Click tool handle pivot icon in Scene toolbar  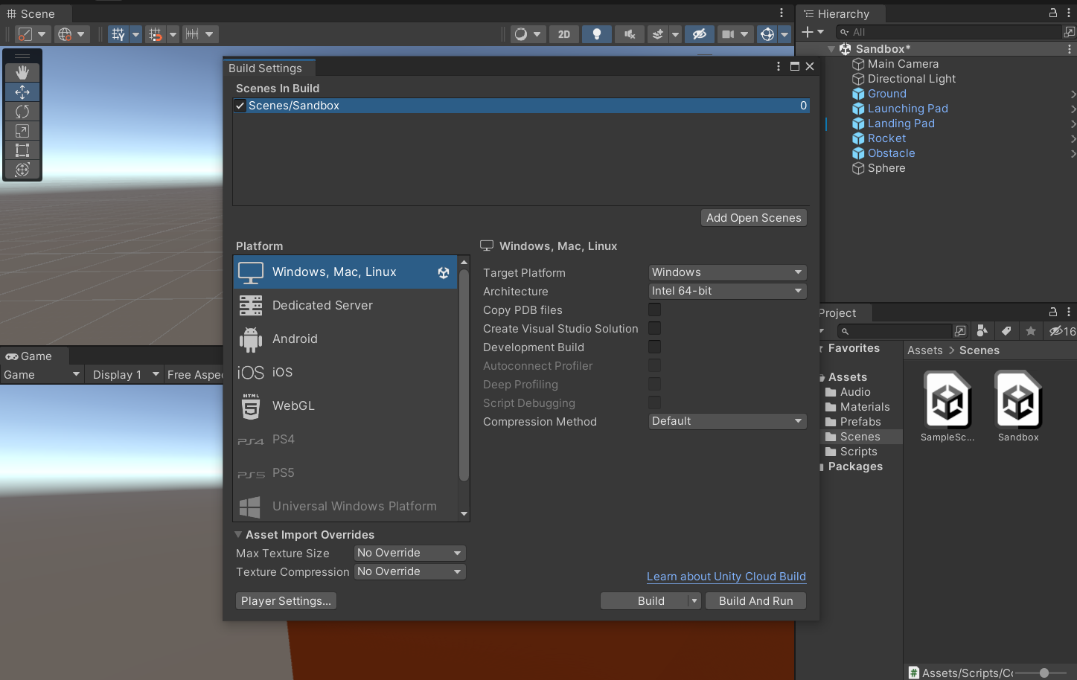pyautogui.click(x=25, y=34)
